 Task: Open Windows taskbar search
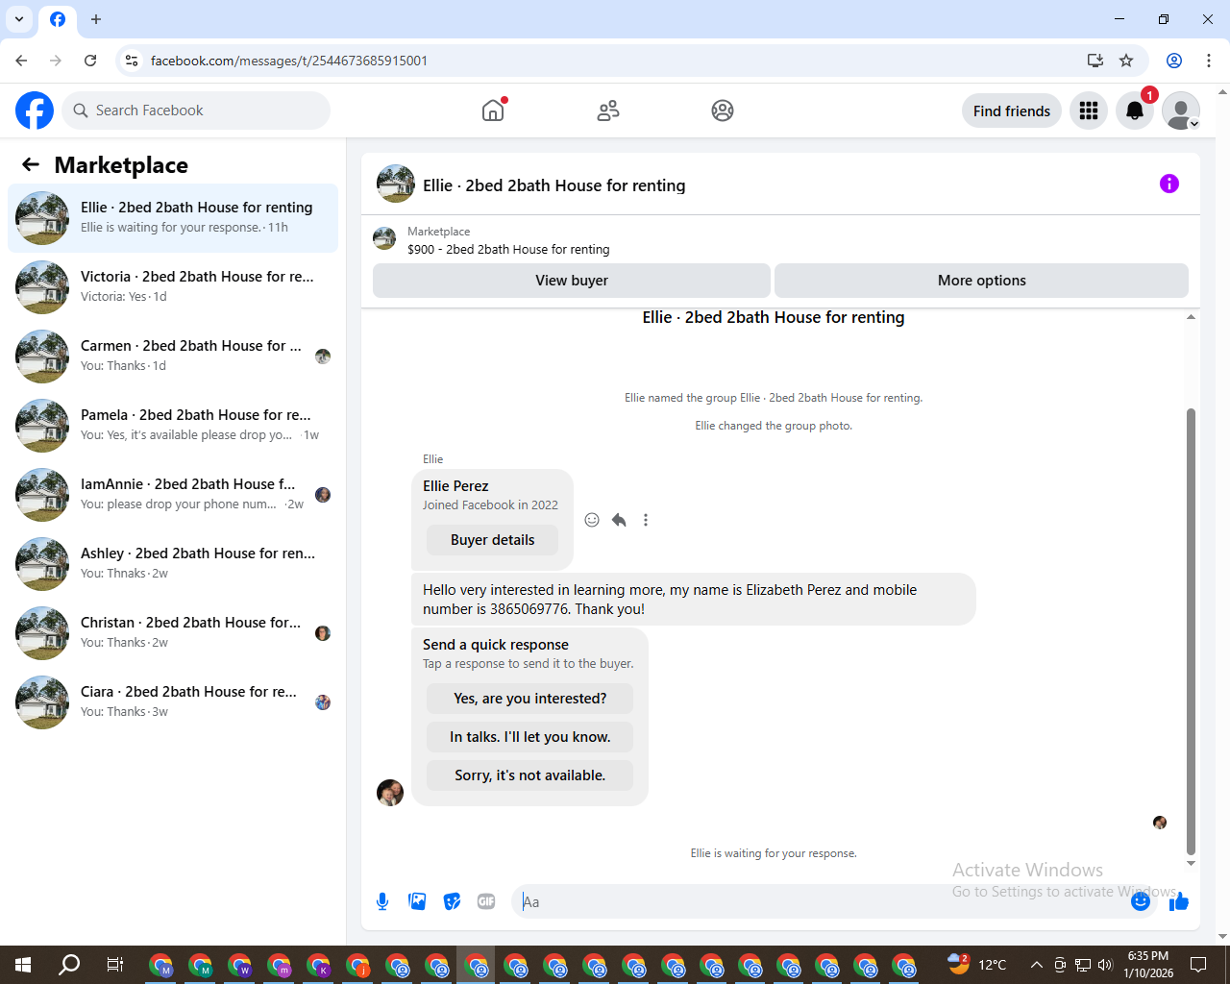(x=69, y=965)
